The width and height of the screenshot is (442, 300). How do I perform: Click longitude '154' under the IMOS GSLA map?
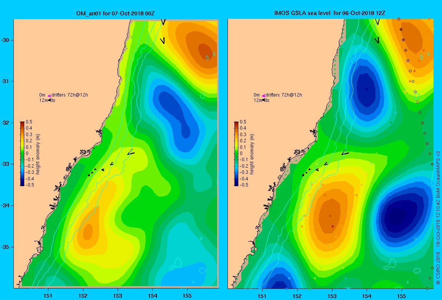tap(367, 296)
